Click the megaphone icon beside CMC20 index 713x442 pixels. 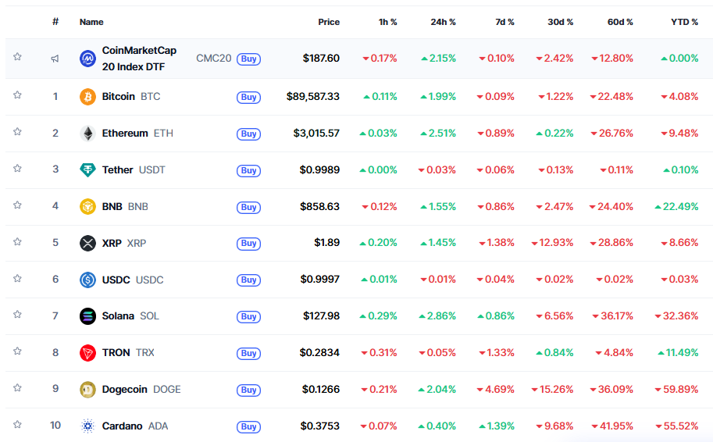point(55,59)
